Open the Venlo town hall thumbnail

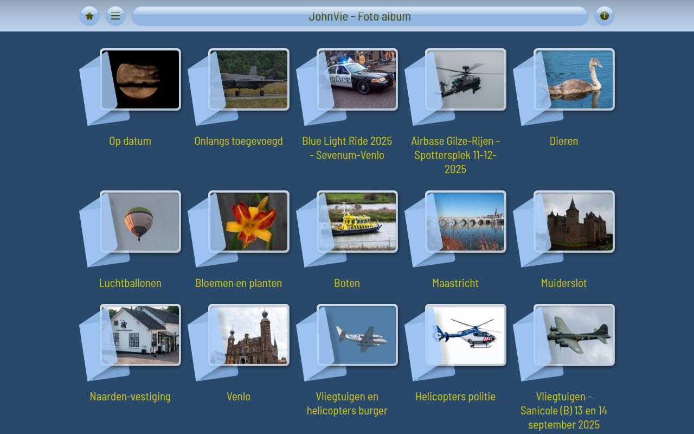tap(249, 335)
